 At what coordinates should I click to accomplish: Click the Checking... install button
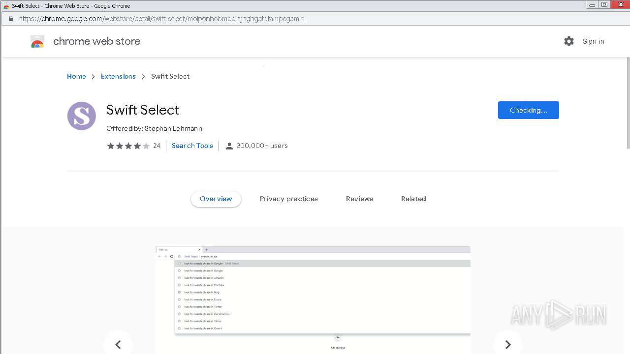pyautogui.click(x=529, y=110)
